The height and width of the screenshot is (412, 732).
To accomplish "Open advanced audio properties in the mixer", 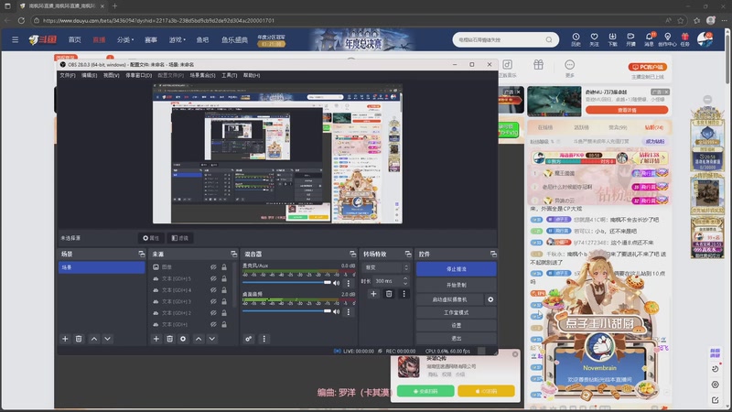I will pyautogui.click(x=249, y=339).
